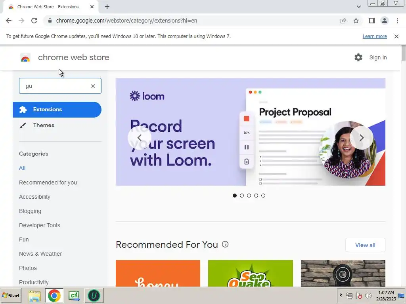Open the green U app in taskbar

(x=94, y=296)
